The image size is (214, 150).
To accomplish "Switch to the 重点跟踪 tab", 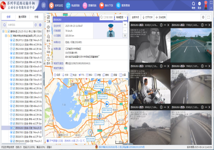I will pos(23,16).
